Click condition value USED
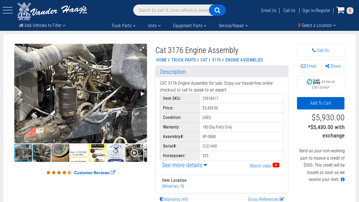The width and height of the screenshot is (359, 202). 206,118
